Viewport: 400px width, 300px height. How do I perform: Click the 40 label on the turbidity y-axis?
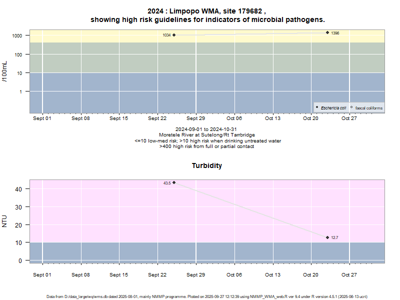[x=19, y=189]
